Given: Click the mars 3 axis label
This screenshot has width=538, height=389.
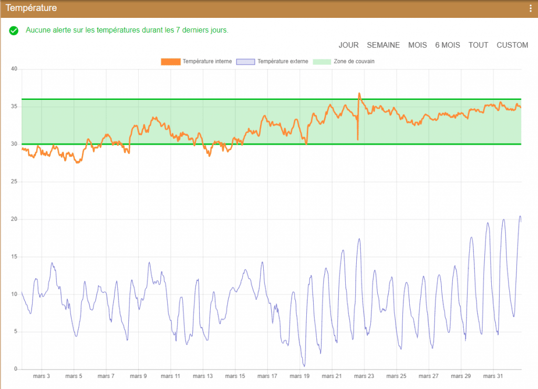Looking at the screenshot, I should click(x=42, y=376).
